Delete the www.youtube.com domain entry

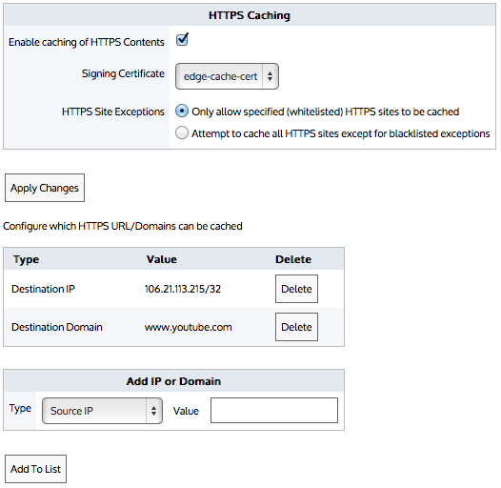296,327
